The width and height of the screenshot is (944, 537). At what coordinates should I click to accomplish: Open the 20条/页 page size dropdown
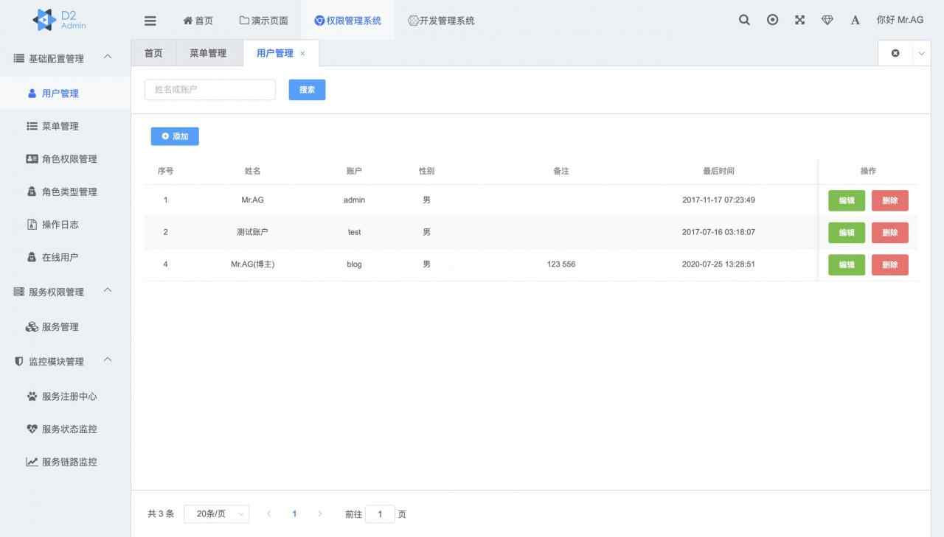pyautogui.click(x=216, y=513)
